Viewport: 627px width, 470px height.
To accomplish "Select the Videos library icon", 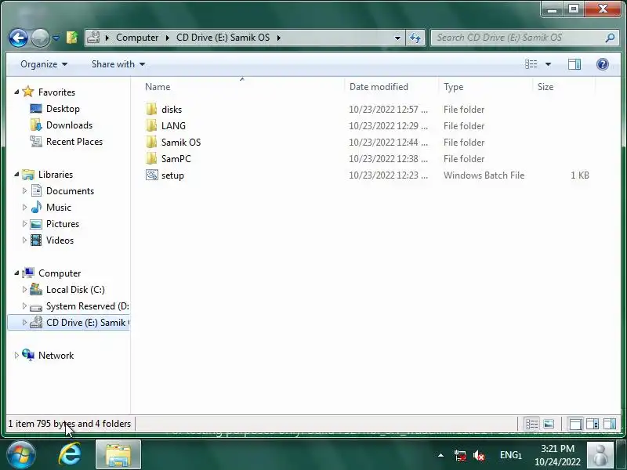I will (36, 240).
